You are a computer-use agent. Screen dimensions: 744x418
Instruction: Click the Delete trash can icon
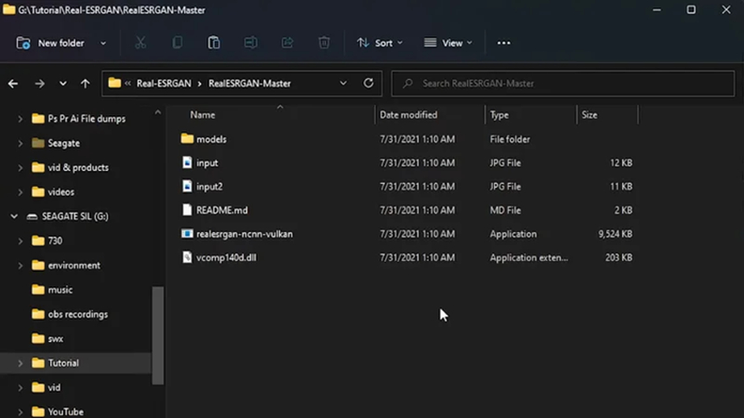[324, 43]
